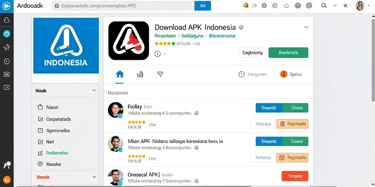The height and width of the screenshot is (187, 375).
Task: Expand the green chevron beside app title
Action: click(306, 27)
